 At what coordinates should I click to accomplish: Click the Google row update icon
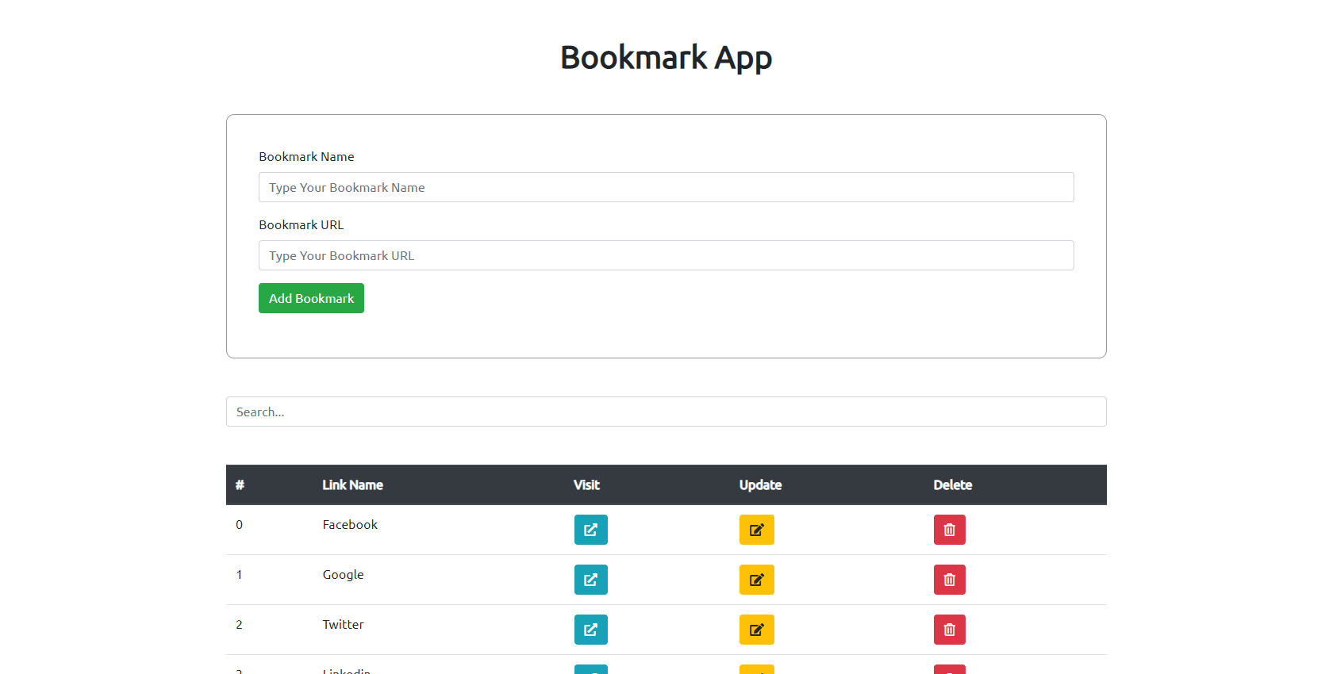(x=756, y=580)
